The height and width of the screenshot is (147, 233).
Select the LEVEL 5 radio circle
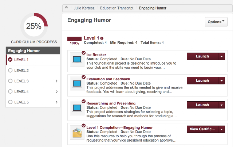(x=10, y=102)
